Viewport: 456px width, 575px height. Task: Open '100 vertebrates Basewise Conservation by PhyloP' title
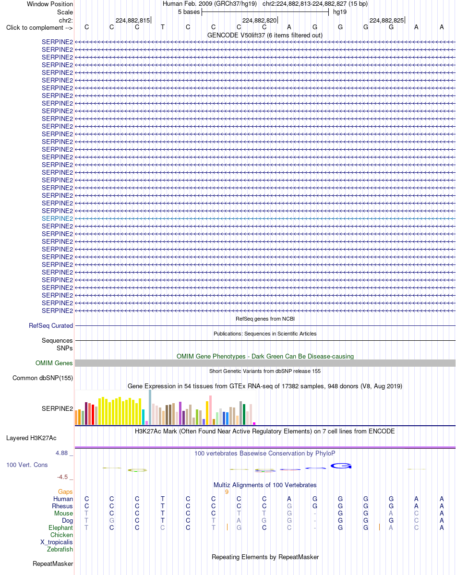pos(265,453)
